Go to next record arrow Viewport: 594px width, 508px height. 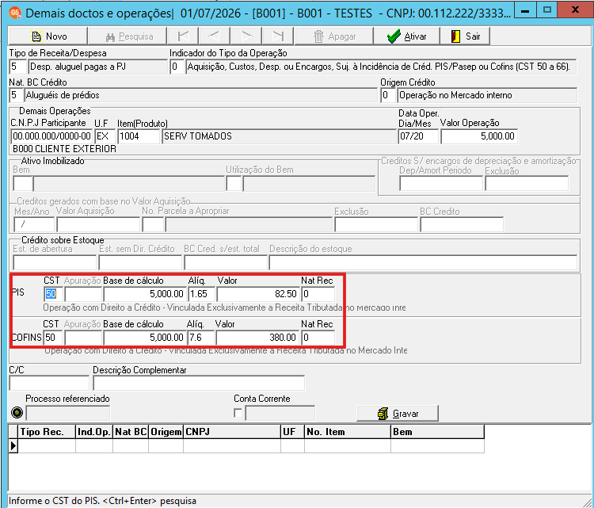click(x=246, y=36)
